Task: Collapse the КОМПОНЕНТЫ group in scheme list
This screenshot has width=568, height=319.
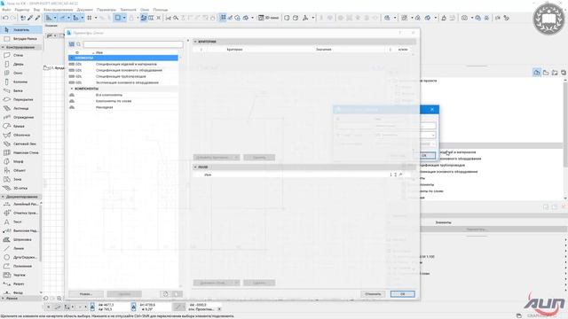Action: (72, 89)
